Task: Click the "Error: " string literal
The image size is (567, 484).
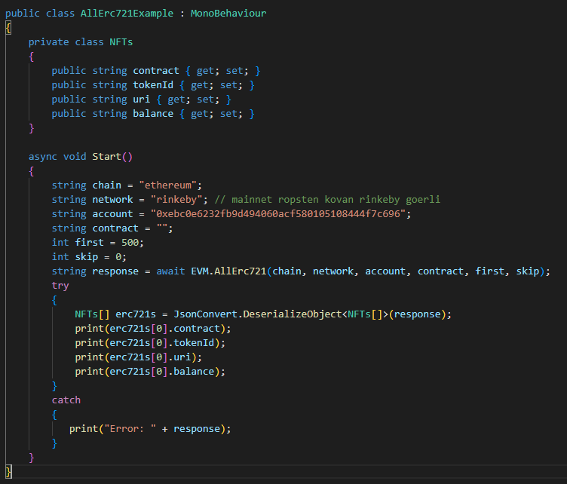Action: [130, 429]
